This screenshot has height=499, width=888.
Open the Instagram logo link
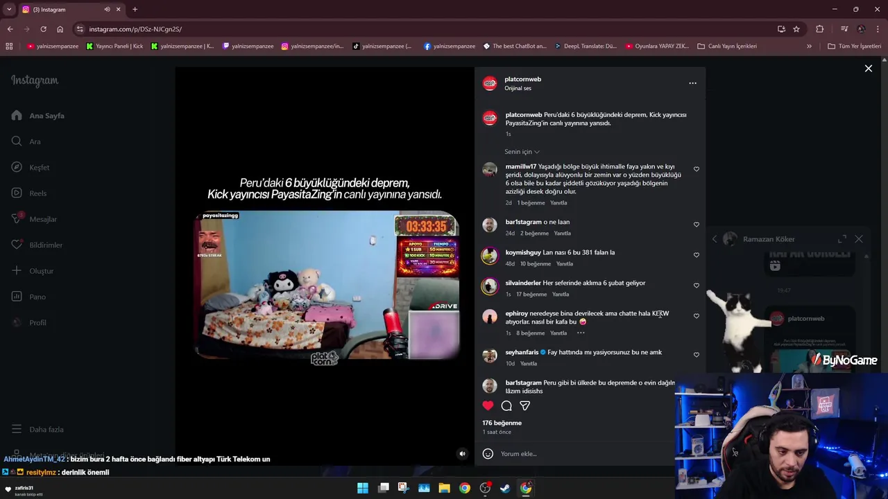coord(35,80)
